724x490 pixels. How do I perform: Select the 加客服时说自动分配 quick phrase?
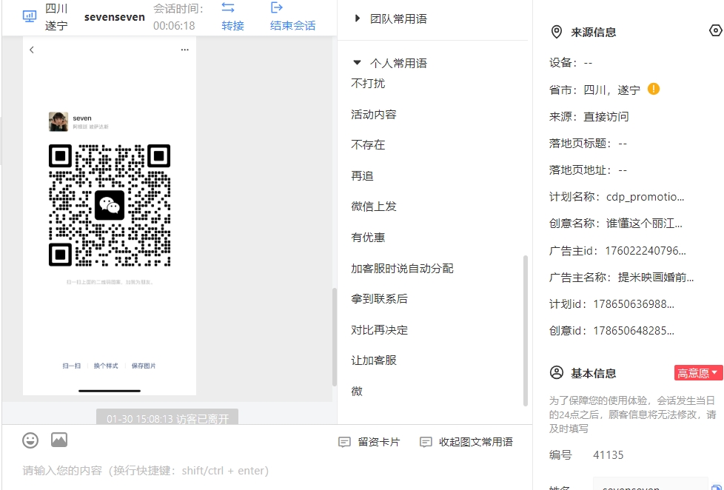(402, 268)
